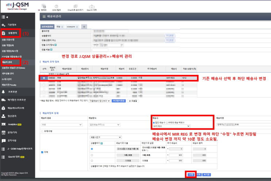Open the QSM 헬프 question-mark icon

(x=56, y=6)
